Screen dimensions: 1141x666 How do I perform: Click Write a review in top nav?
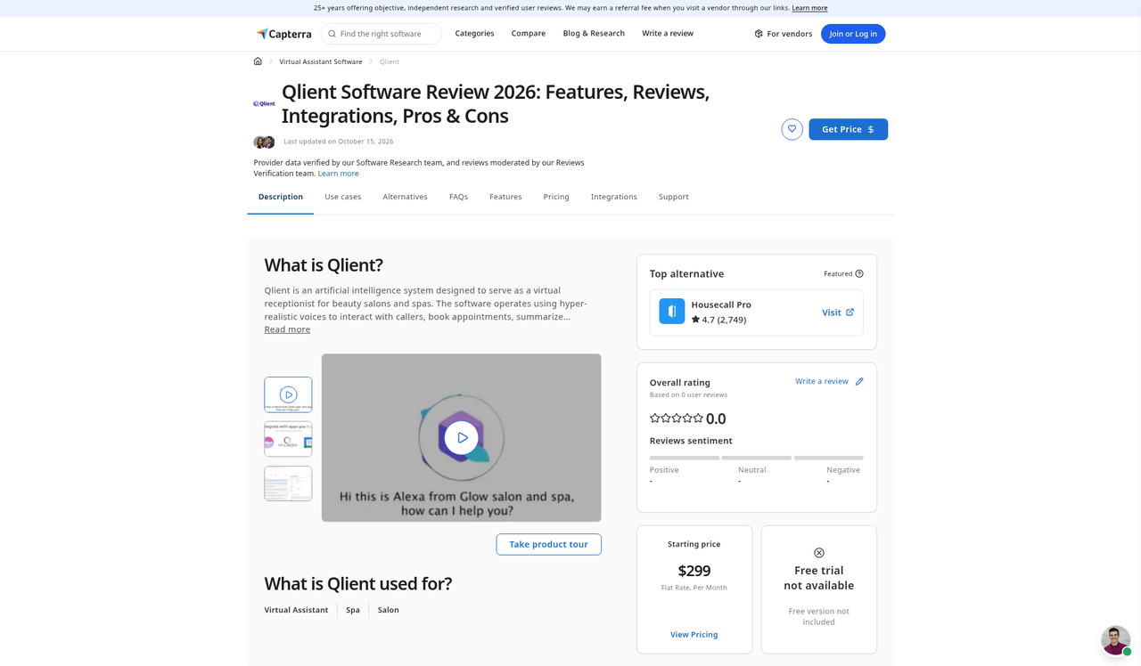pos(668,34)
